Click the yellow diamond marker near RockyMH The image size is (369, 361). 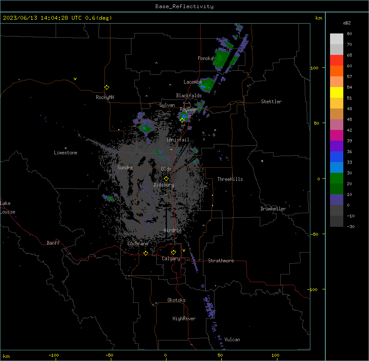coord(107,87)
